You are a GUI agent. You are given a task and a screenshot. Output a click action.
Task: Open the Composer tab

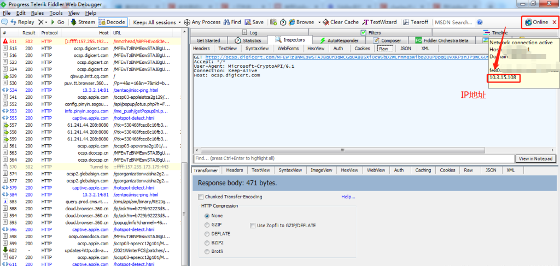388,40
